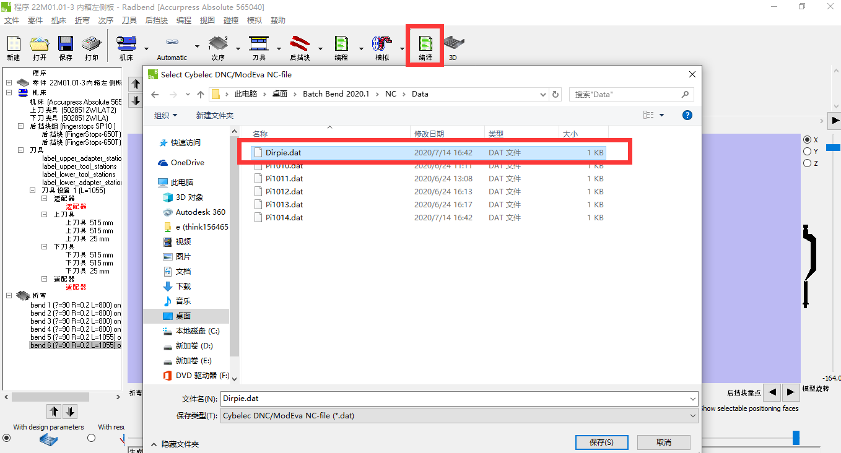Select the file Pi1014.dat
Image resolution: width=841 pixels, height=453 pixels.
pos(284,217)
